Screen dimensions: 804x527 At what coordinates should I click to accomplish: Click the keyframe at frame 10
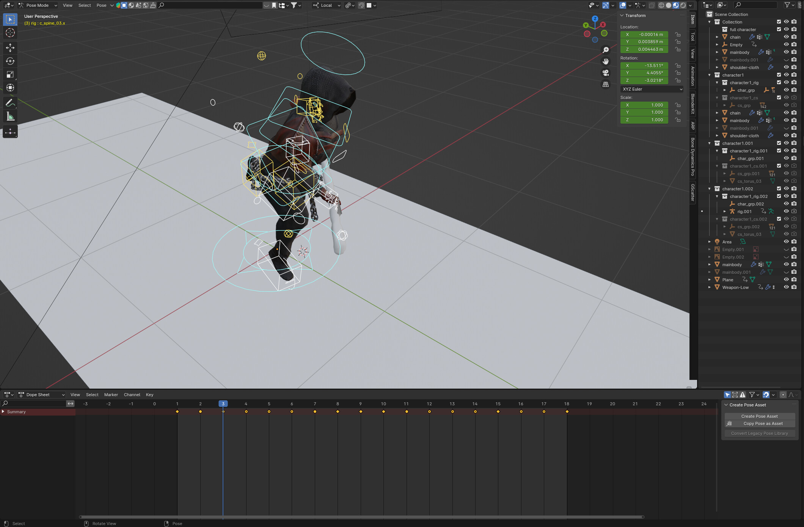[383, 412]
